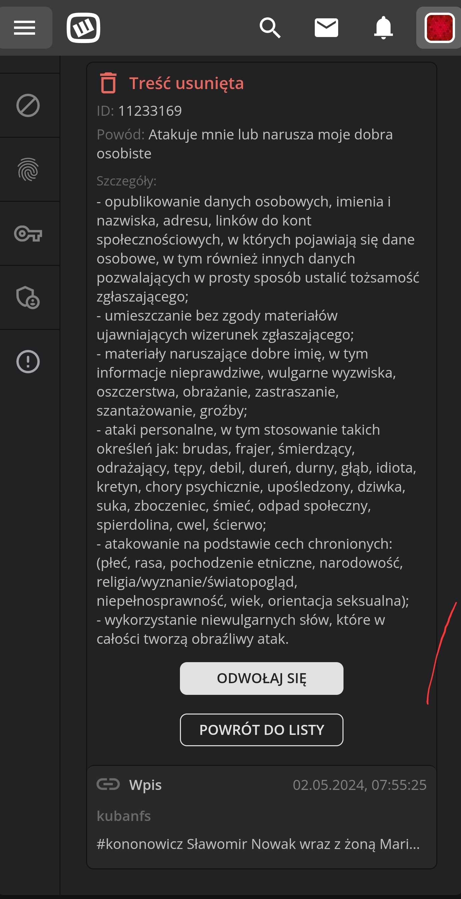The height and width of the screenshot is (899, 461).
Task: Open the #kononowicz entry text preview
Action: [x=258, y=844]
